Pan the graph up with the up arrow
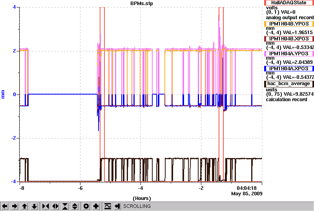The image size is (314, 211). 25,206
